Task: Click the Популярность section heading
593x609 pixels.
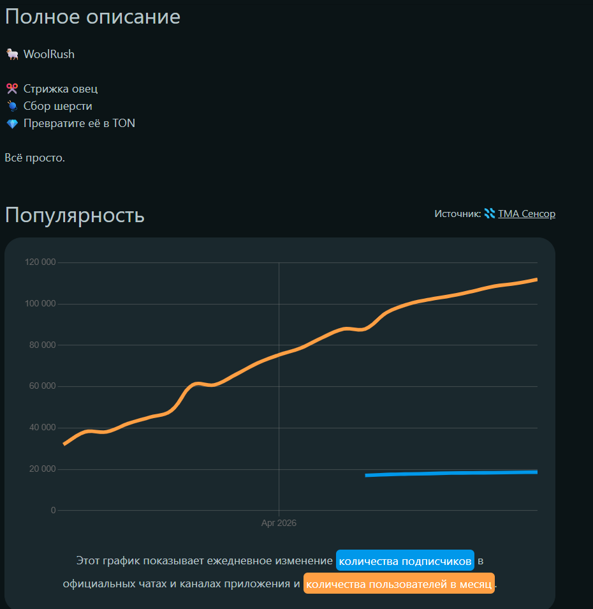Action: (x=75, y=216)
